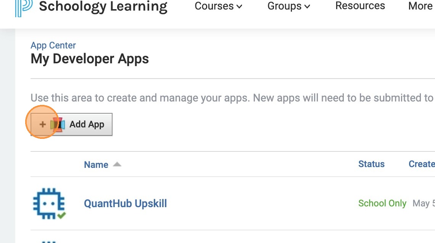Screen dimensions: 435x243
Task: Click the colorful books icon beside Add App
Action: [x=58, y=124]
